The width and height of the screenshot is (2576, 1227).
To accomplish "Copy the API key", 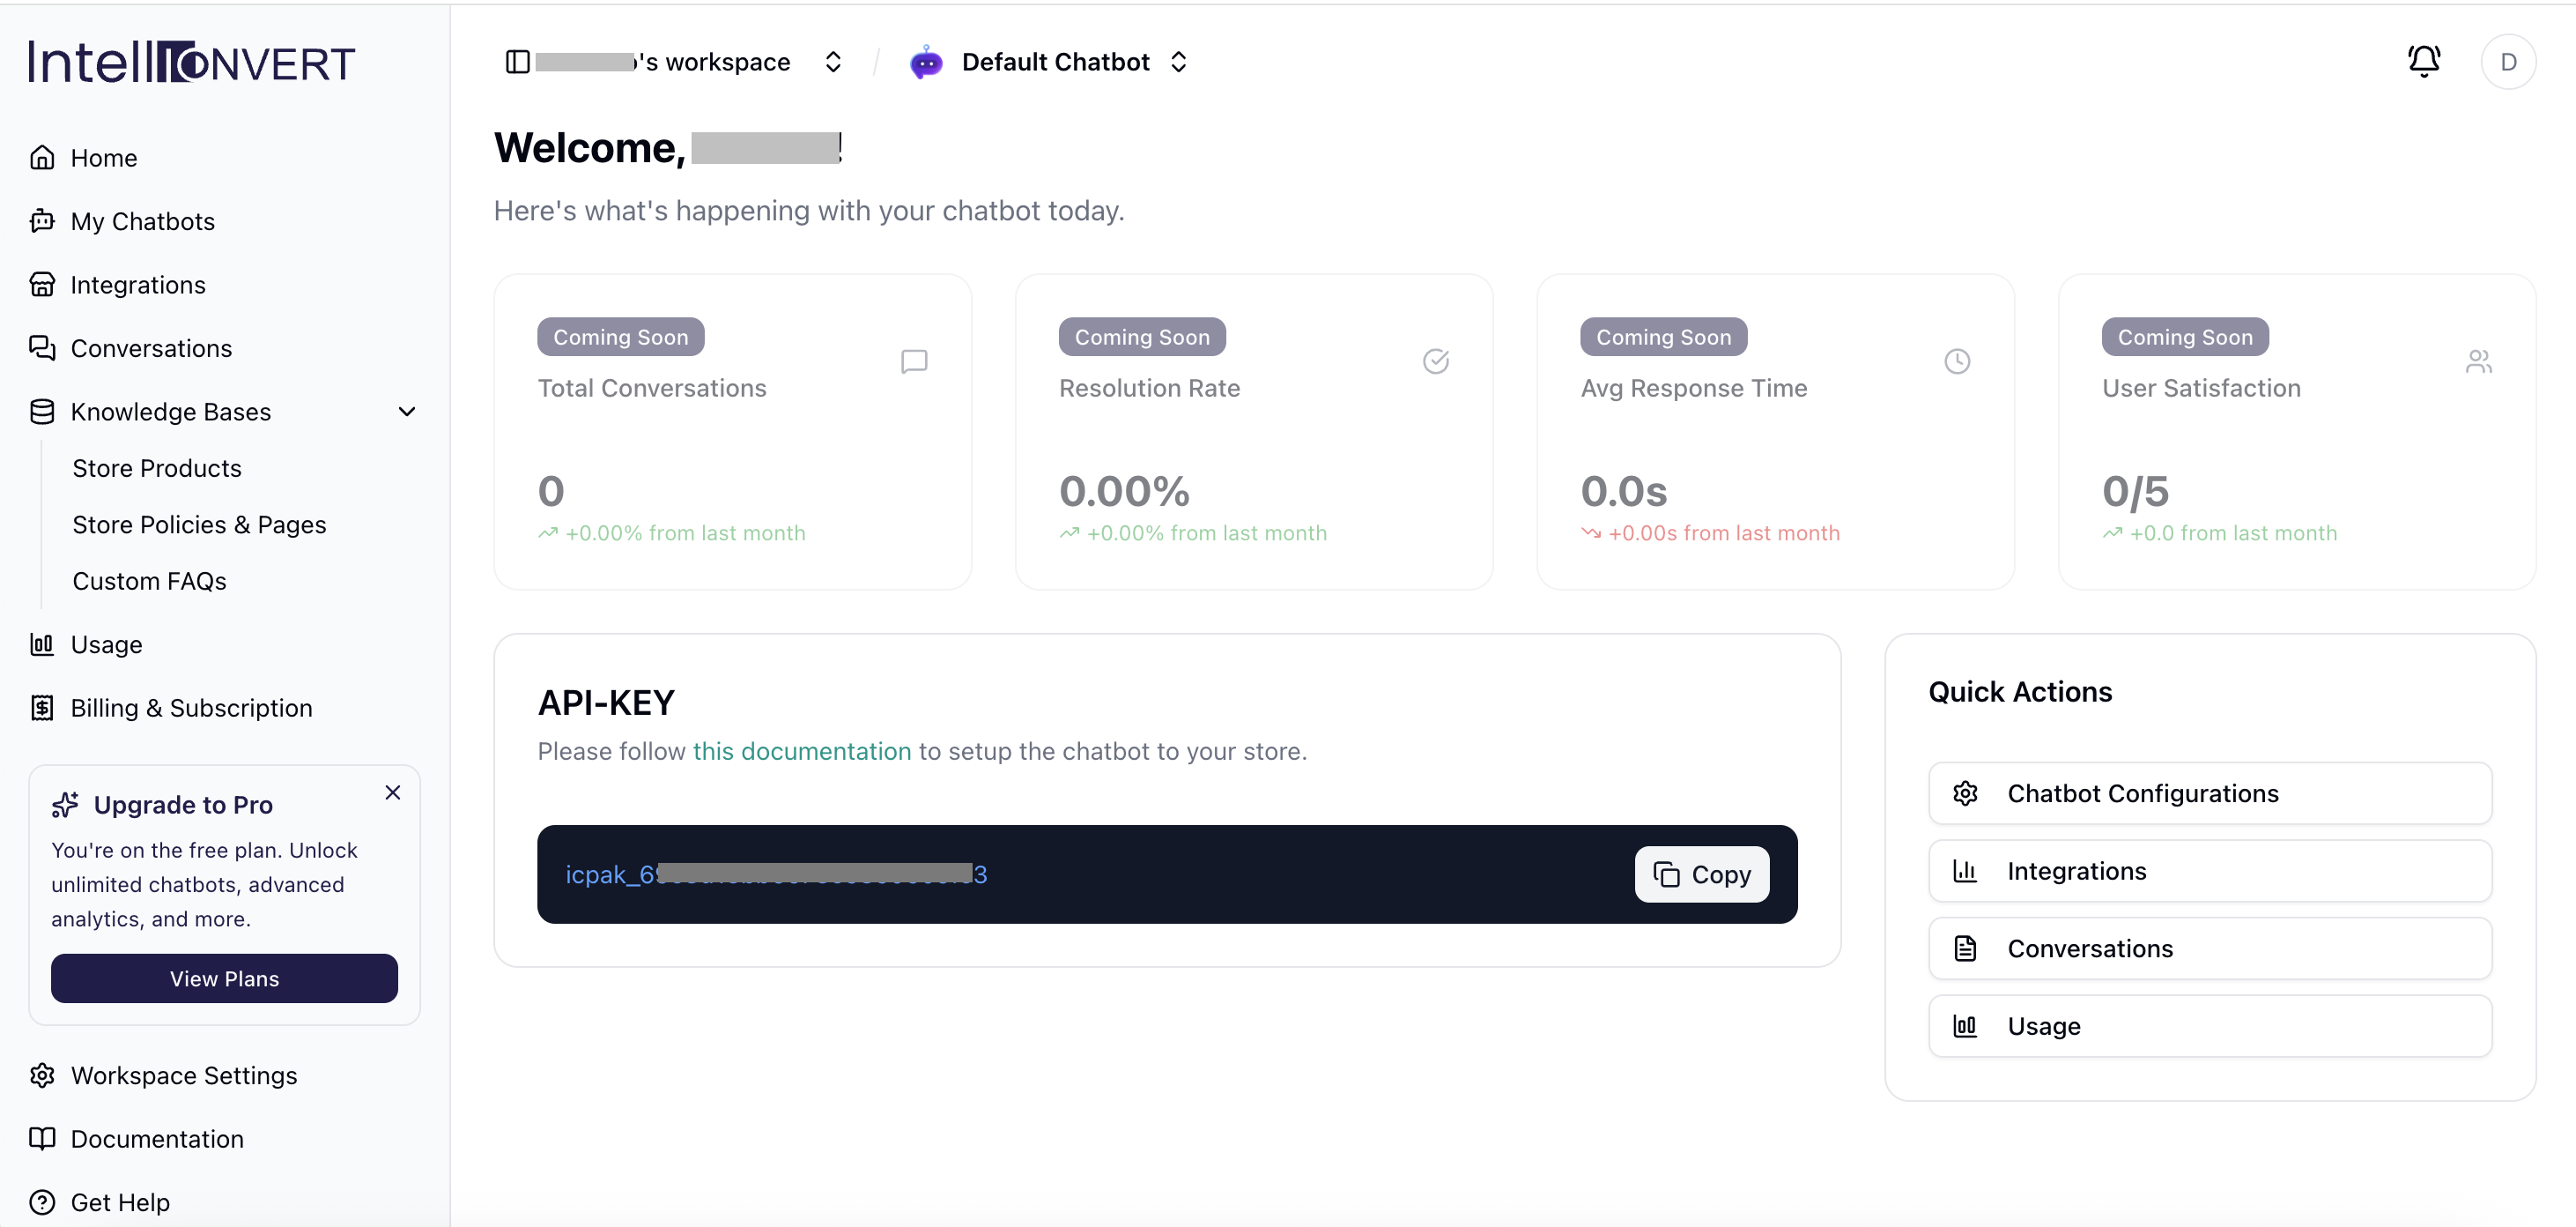I will tap(1702, 874).
